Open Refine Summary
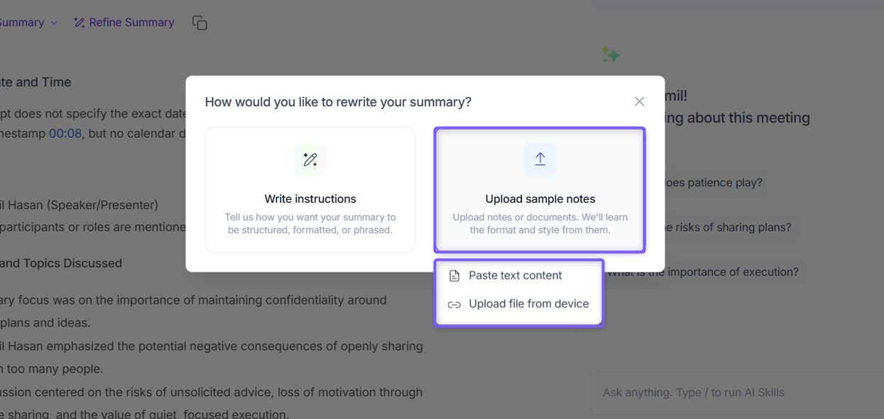Screen dimensions: 884x419 [x=124, y=23]
